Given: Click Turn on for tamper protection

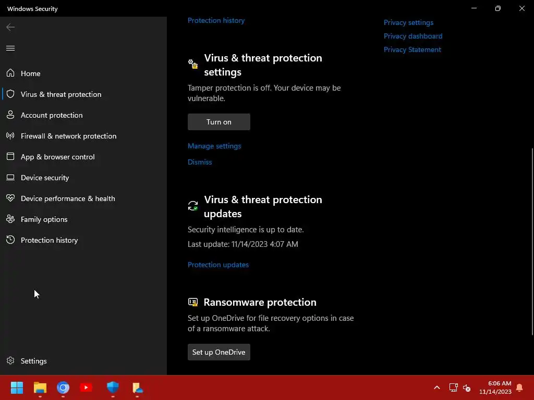Looking at the screenshot, I should (x=219, y=122).
